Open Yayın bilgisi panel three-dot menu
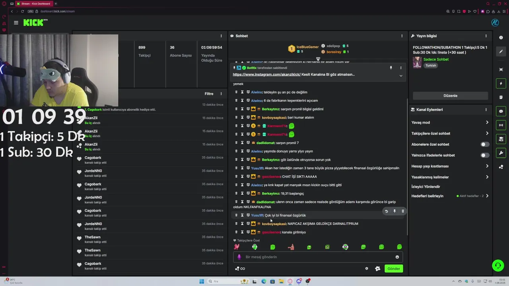This screenshot has height=286, width=509. 486,36
